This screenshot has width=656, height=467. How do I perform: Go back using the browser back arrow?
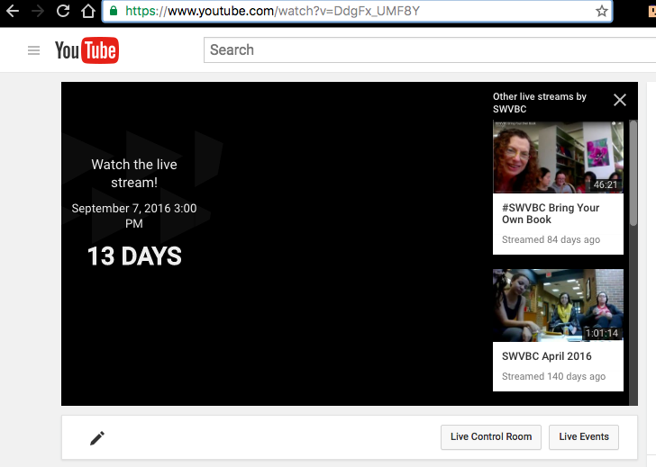tap(13, 11)
